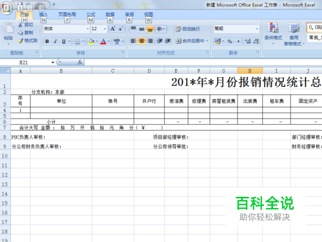Screen dimensions: 322x242
Task: Click the Percent Style icon
Action: [x=230, y=41]
